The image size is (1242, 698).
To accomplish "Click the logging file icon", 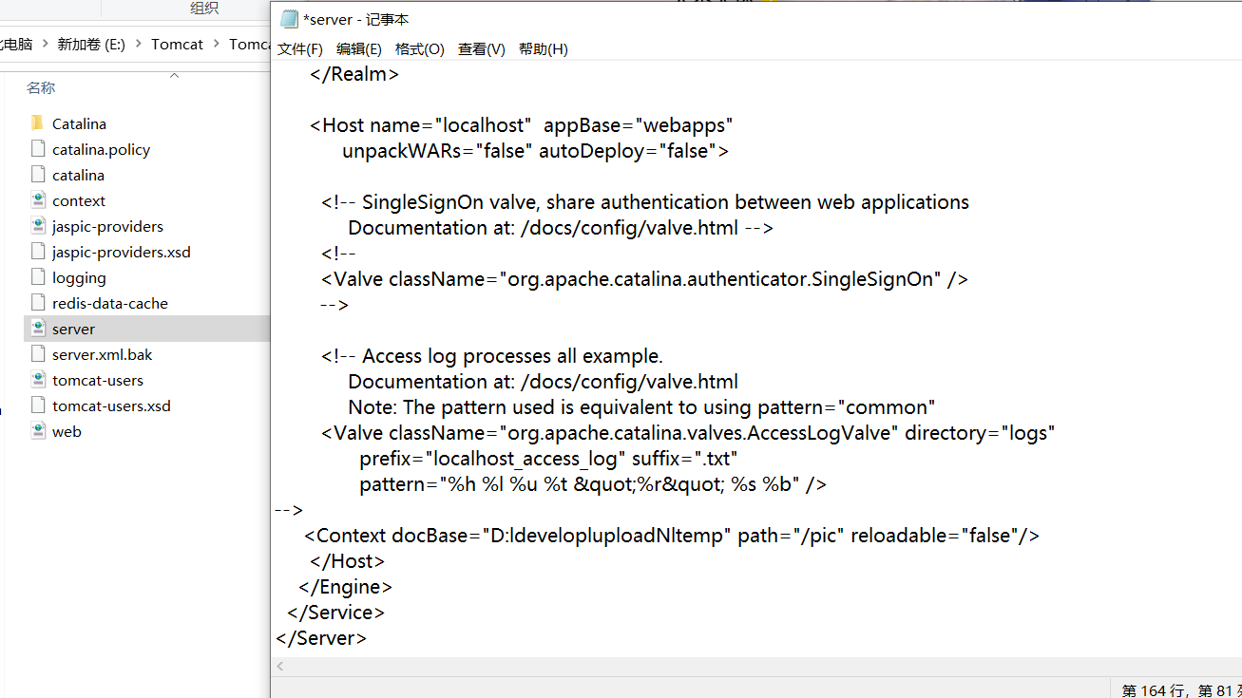I will (38, 277).
